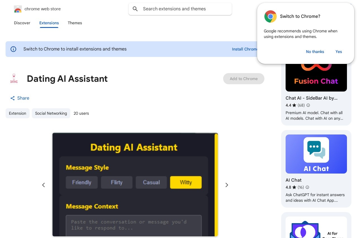Open the Themes tab
The height and width of the screenshot is (238, 357).
75,23
